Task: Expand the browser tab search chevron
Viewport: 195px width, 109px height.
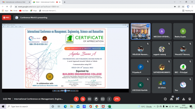Action: (x=175, y=2)
